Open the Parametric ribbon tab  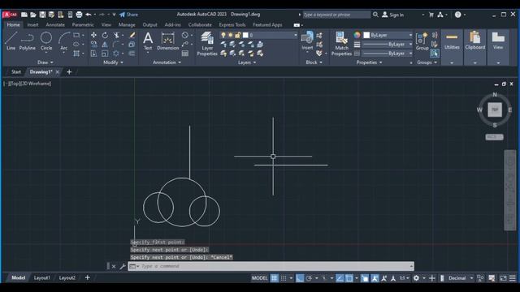point(83,25)
